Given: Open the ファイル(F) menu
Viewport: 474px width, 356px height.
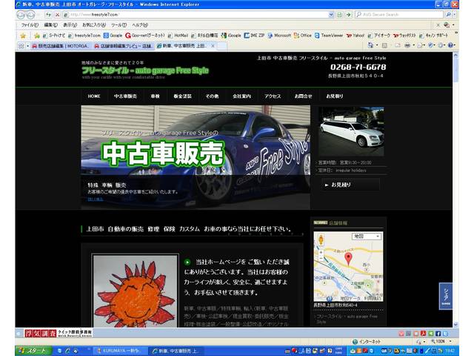Looking at the screenshot, I should [x=30, y=25].
